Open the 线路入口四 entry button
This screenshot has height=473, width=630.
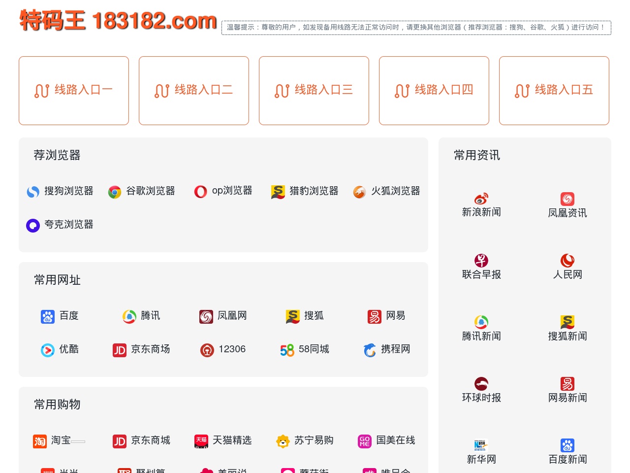tap(434, 91)
